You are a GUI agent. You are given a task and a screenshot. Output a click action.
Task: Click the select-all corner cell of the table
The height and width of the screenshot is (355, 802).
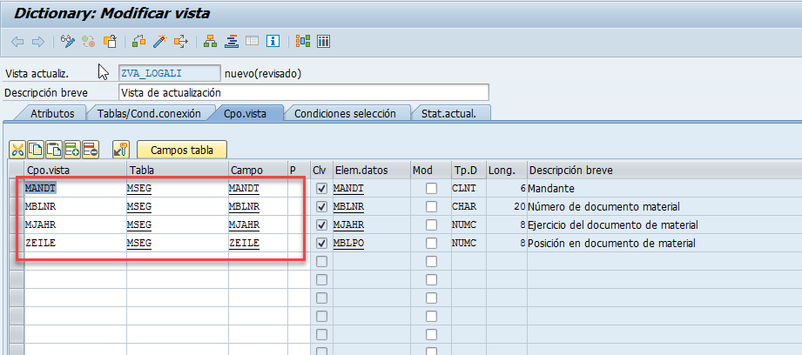coord(17,170)
